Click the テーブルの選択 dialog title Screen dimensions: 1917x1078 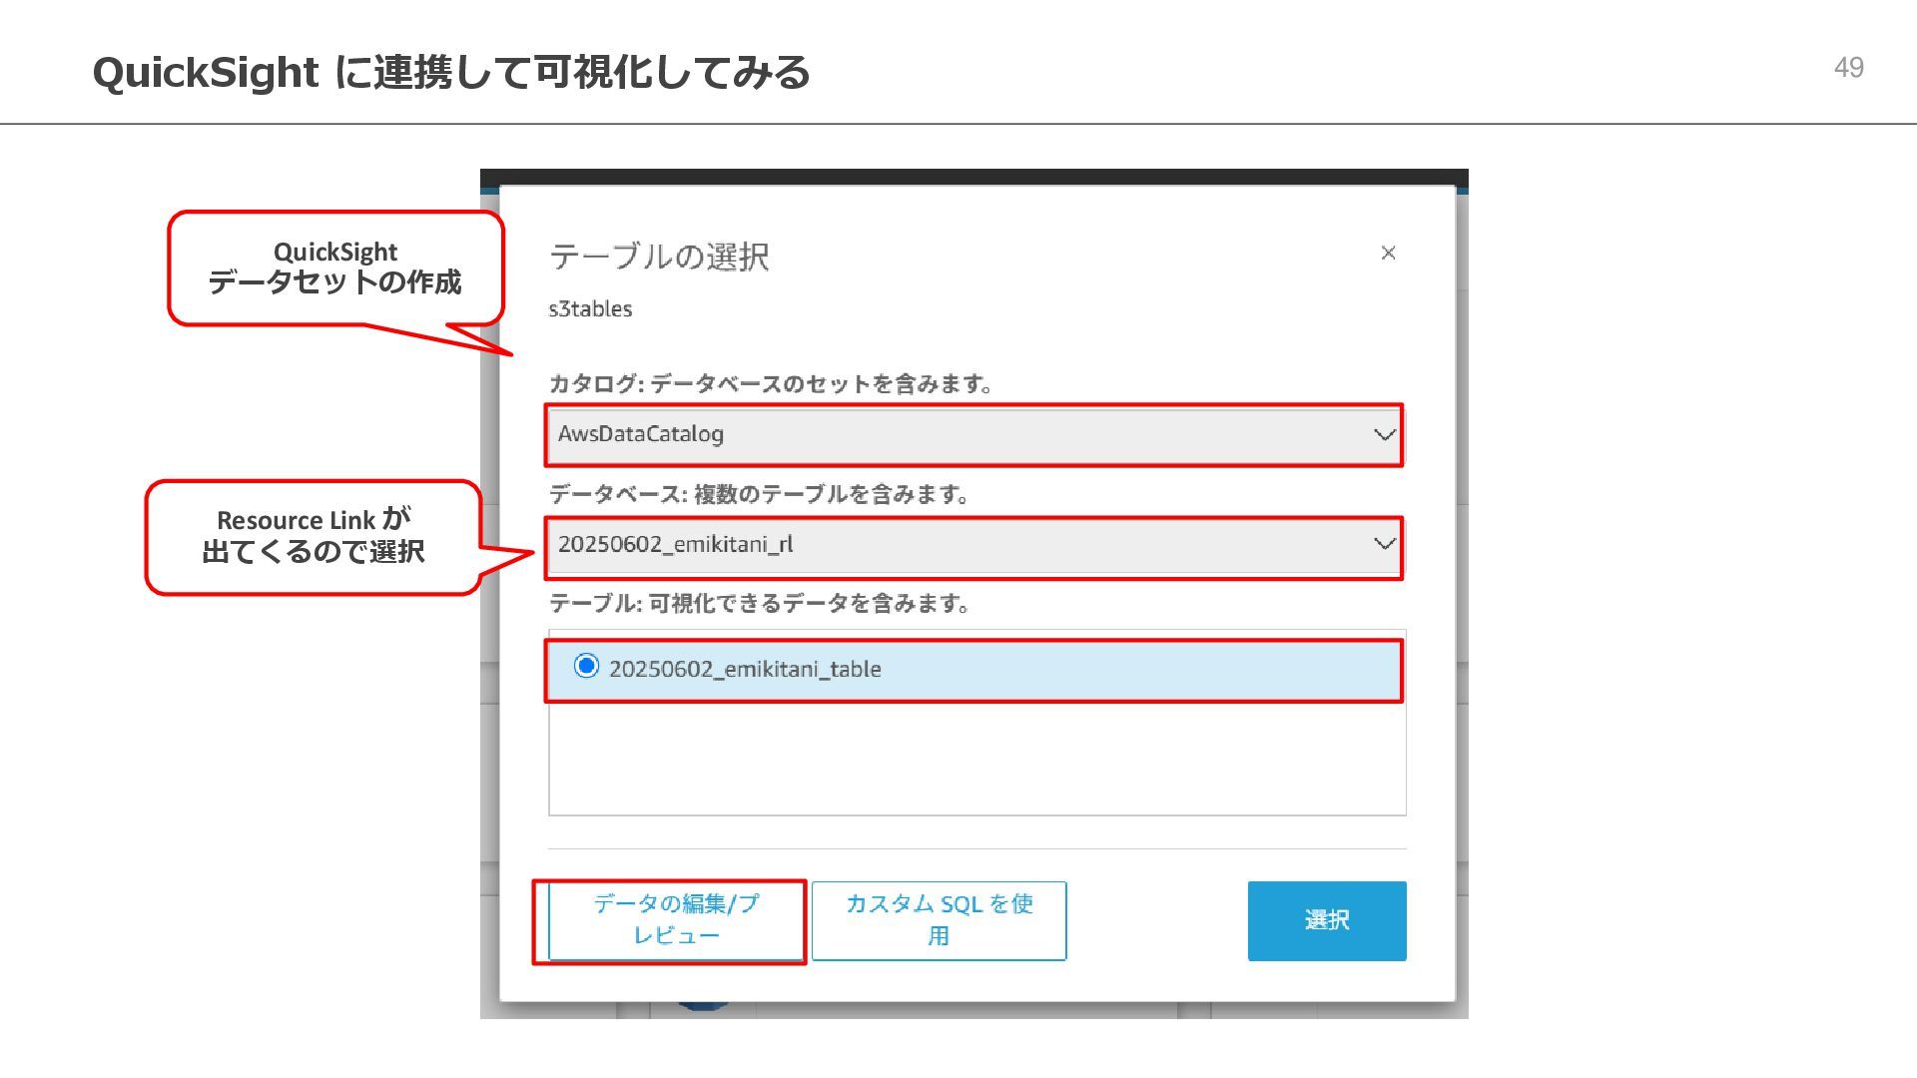(x=659, y=257)
